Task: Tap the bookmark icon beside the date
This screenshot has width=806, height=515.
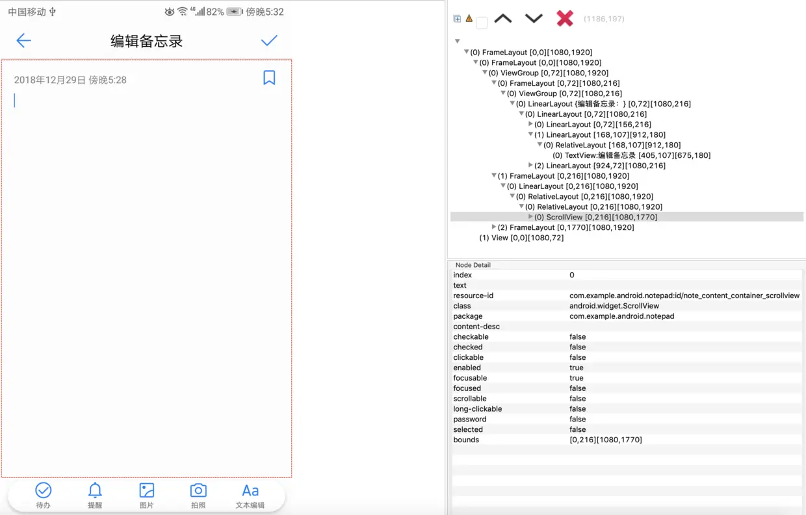Action: [269, 78]
